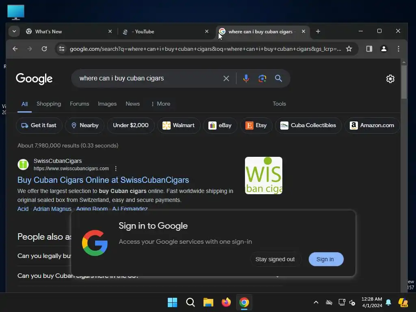
Task: Bookmark this page with star icon
Action: (x=349, y=49)
